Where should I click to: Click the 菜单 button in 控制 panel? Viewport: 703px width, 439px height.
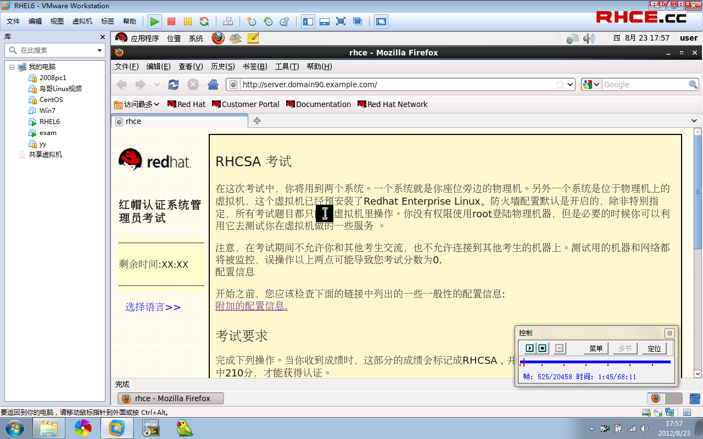pyautogui.click(x=595, y=348)
